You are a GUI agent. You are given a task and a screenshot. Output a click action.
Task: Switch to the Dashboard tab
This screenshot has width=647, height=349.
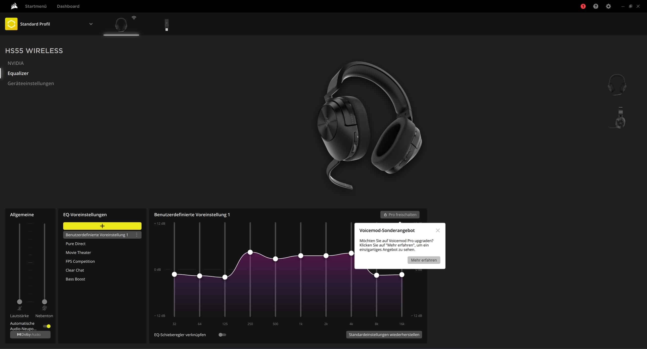[x=68, y=6]
